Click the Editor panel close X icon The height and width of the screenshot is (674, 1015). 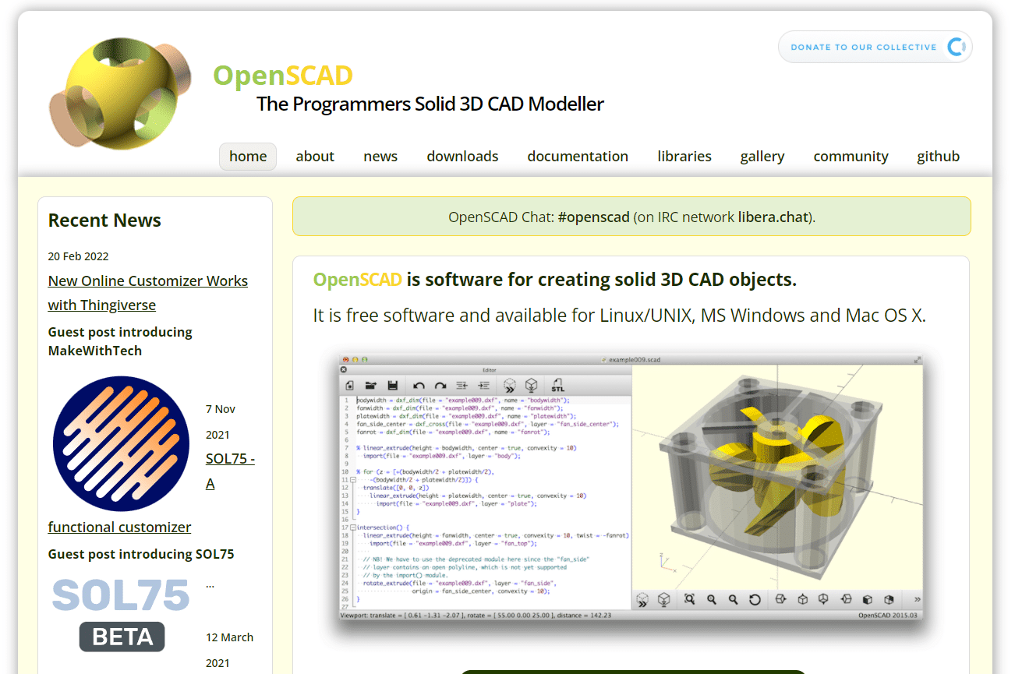[344, 369]
